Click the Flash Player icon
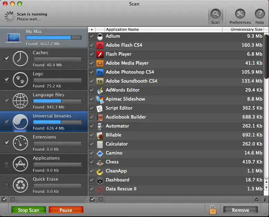Viewport: 269px width, 217px height. (x=100, y=54)
